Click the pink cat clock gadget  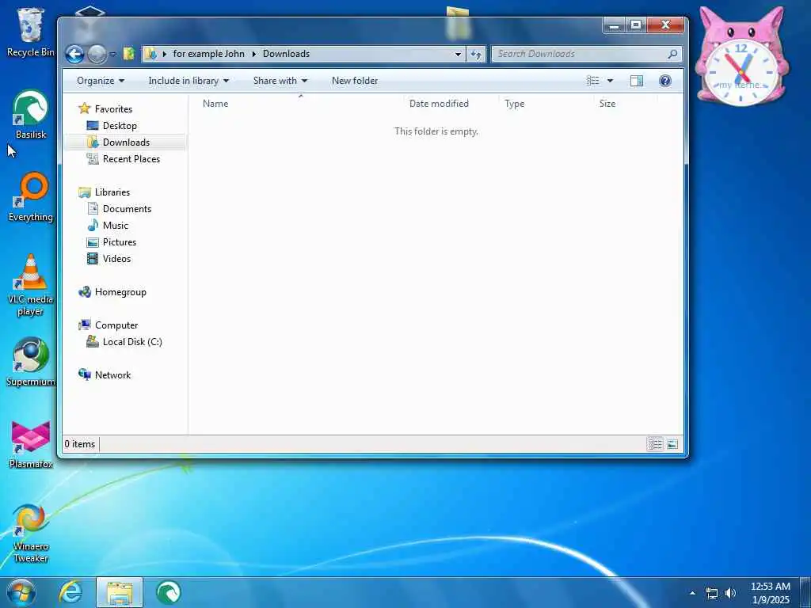741,56
